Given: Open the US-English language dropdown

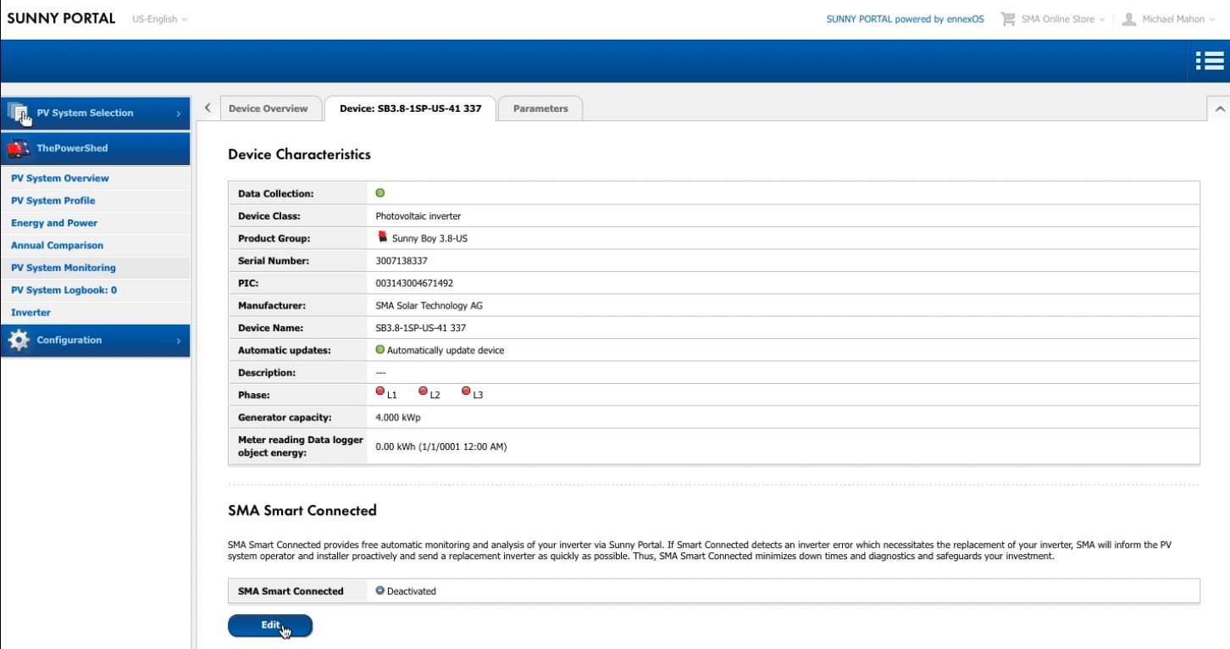Looking at the screenshot, I should coord(160,19).
